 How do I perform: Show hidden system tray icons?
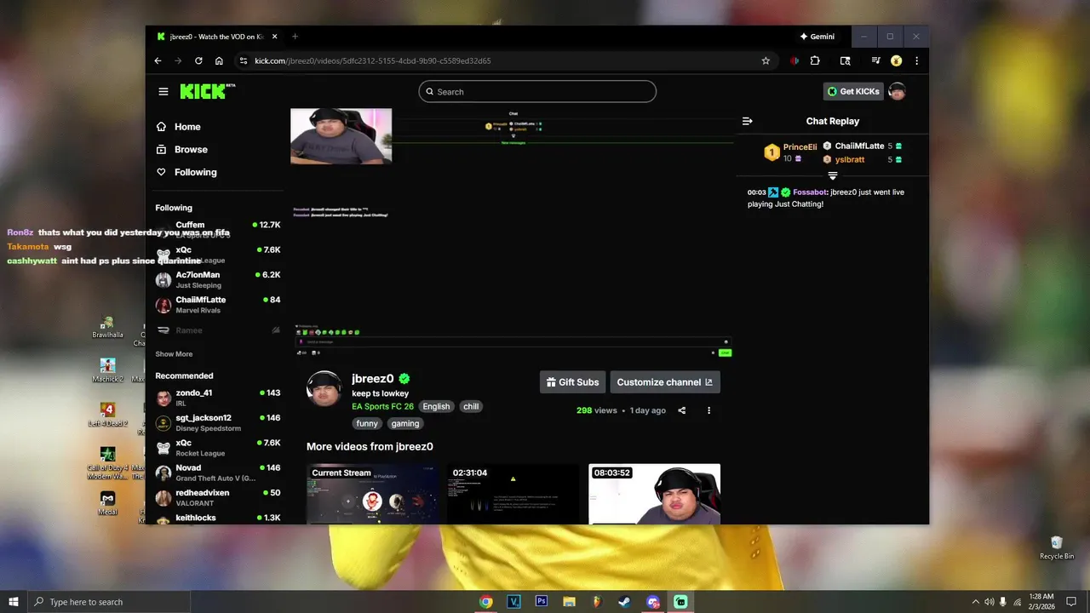click(976, 602)
